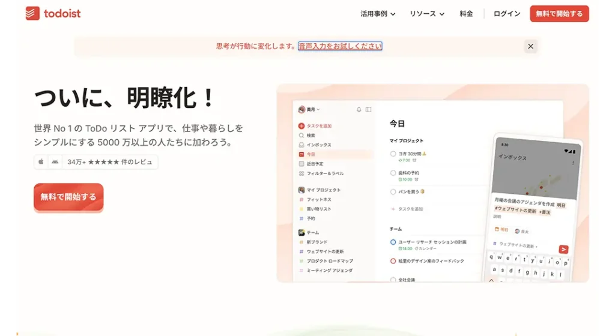Open the phone's three-dot menu

(x=573, y=163)
